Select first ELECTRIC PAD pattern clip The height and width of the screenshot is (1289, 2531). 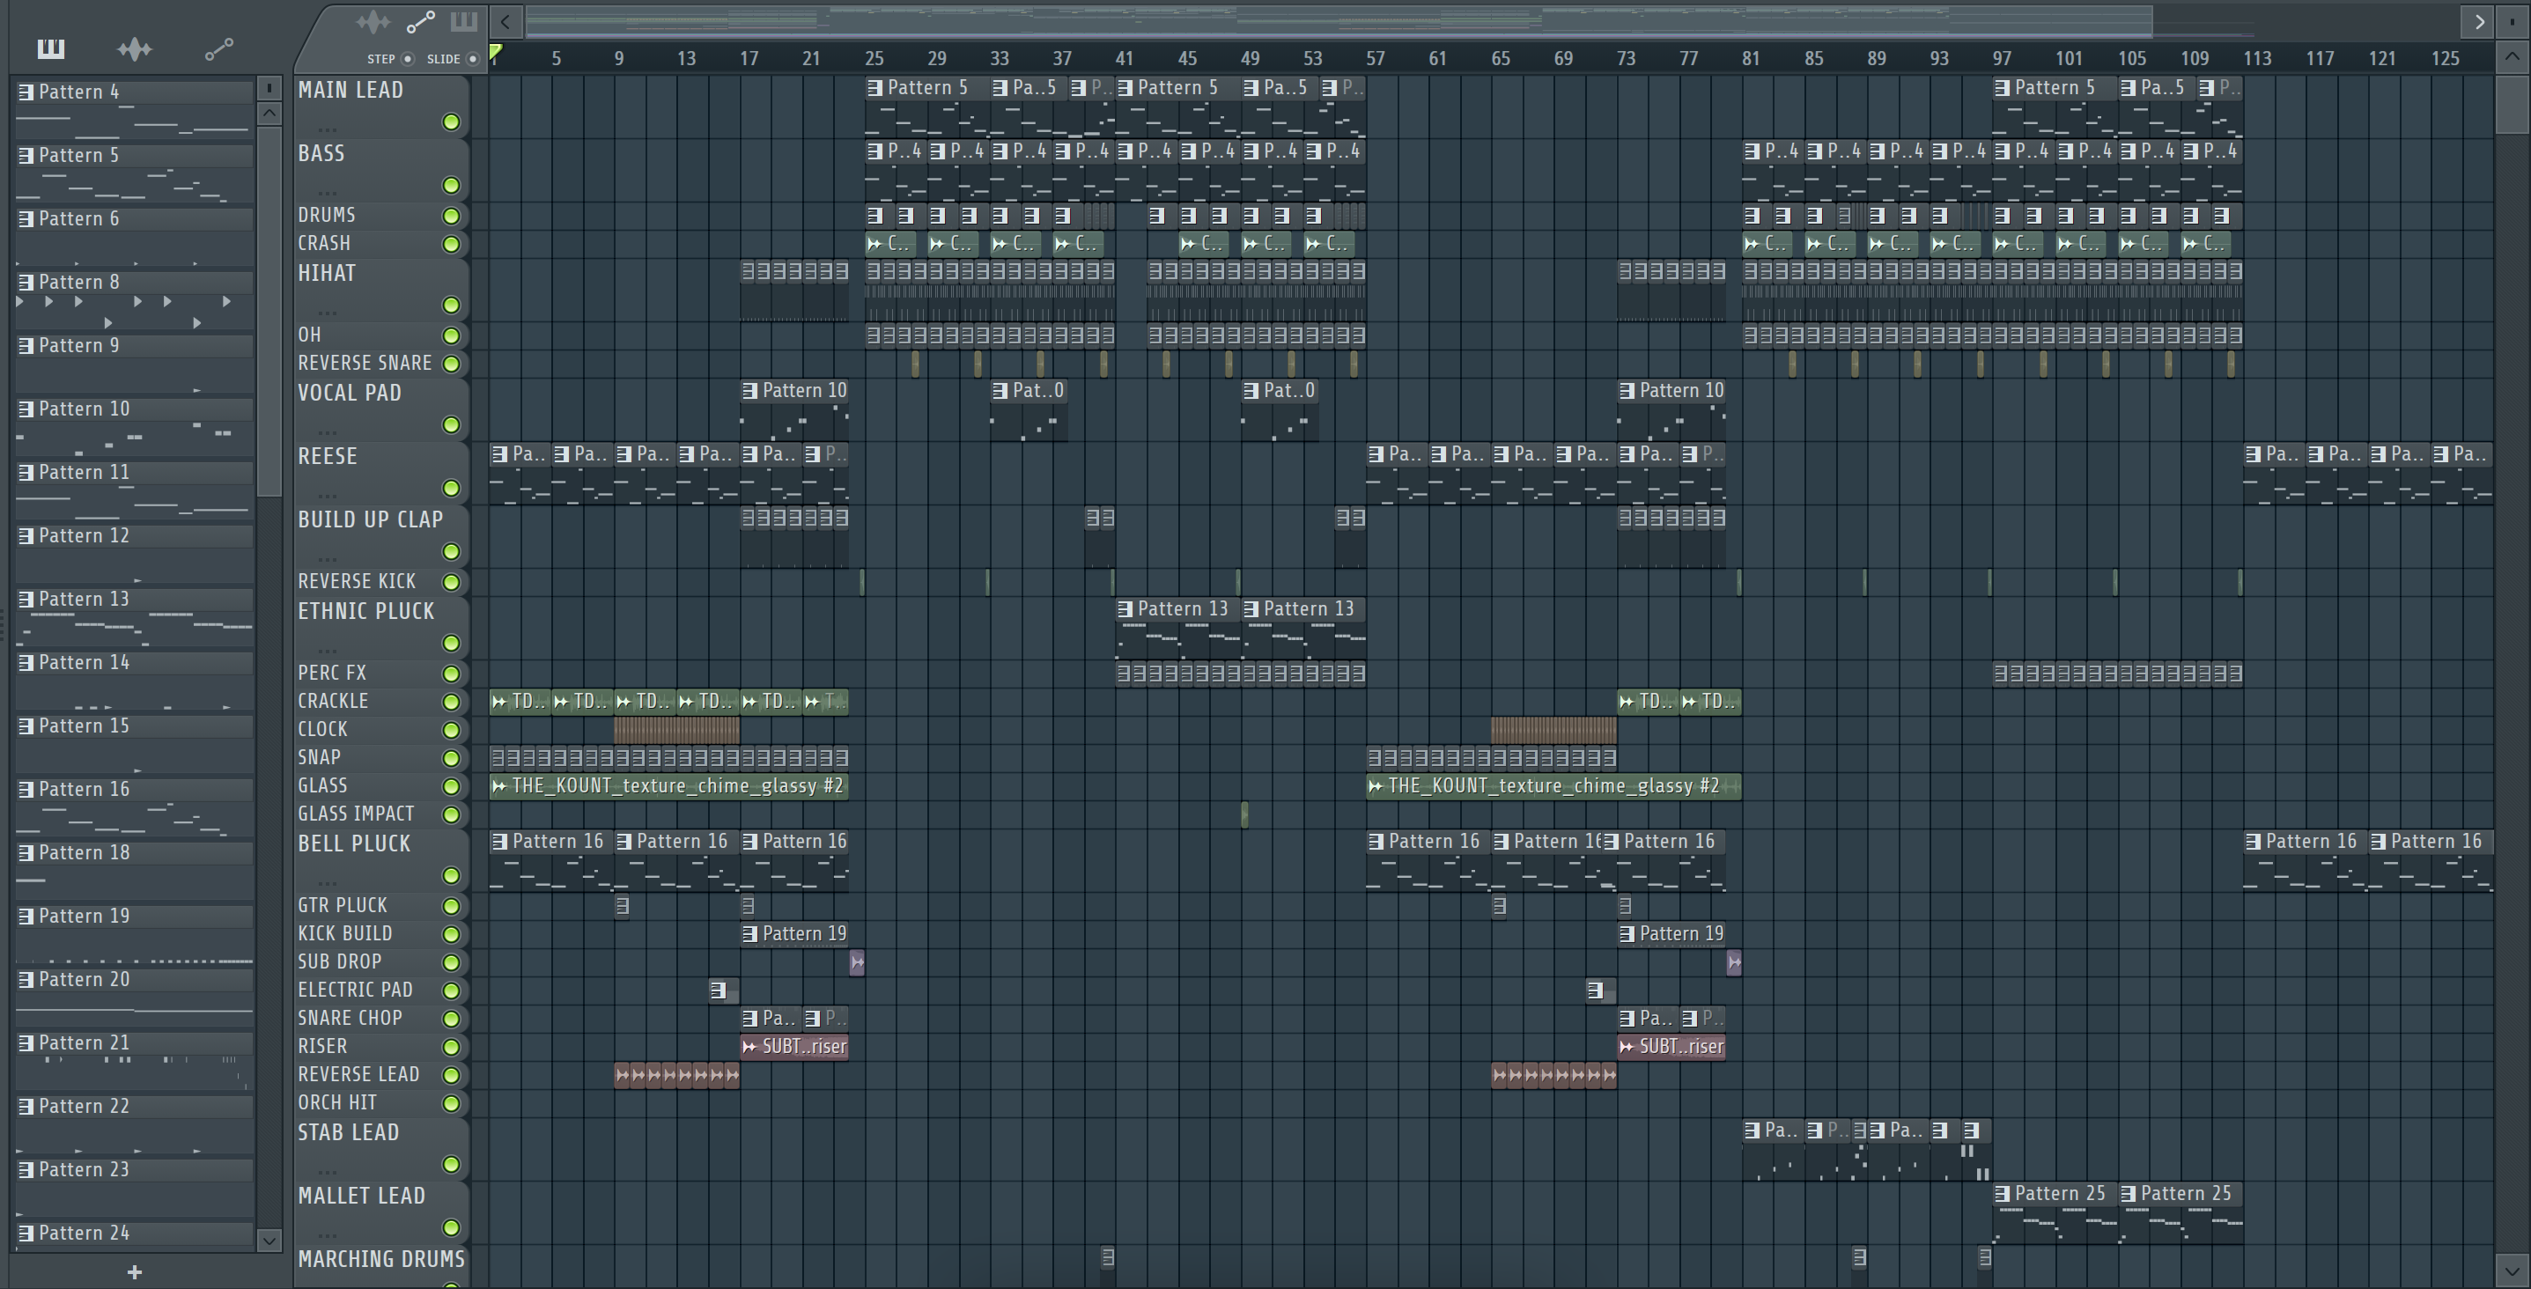pos(723,991)
